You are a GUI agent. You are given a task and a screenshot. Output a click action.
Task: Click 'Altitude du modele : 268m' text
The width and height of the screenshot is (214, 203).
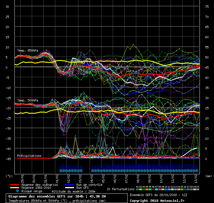(73, 191)
